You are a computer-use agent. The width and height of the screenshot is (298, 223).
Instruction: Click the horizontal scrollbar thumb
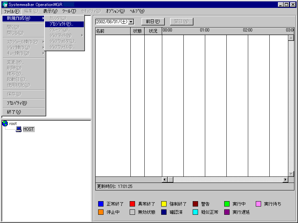(x=170, y=179)
